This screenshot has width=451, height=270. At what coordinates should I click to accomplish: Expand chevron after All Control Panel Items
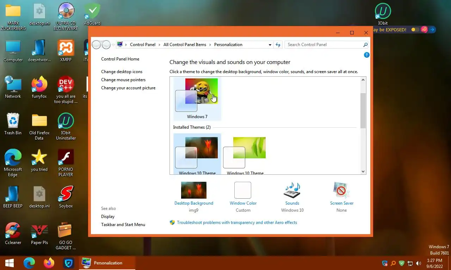pos(210,45)
